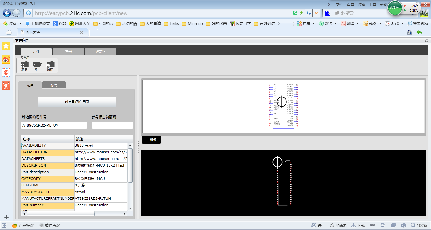431x230 pixels.
Task: Open the 文件 browser menu
Action: (339, 4)
